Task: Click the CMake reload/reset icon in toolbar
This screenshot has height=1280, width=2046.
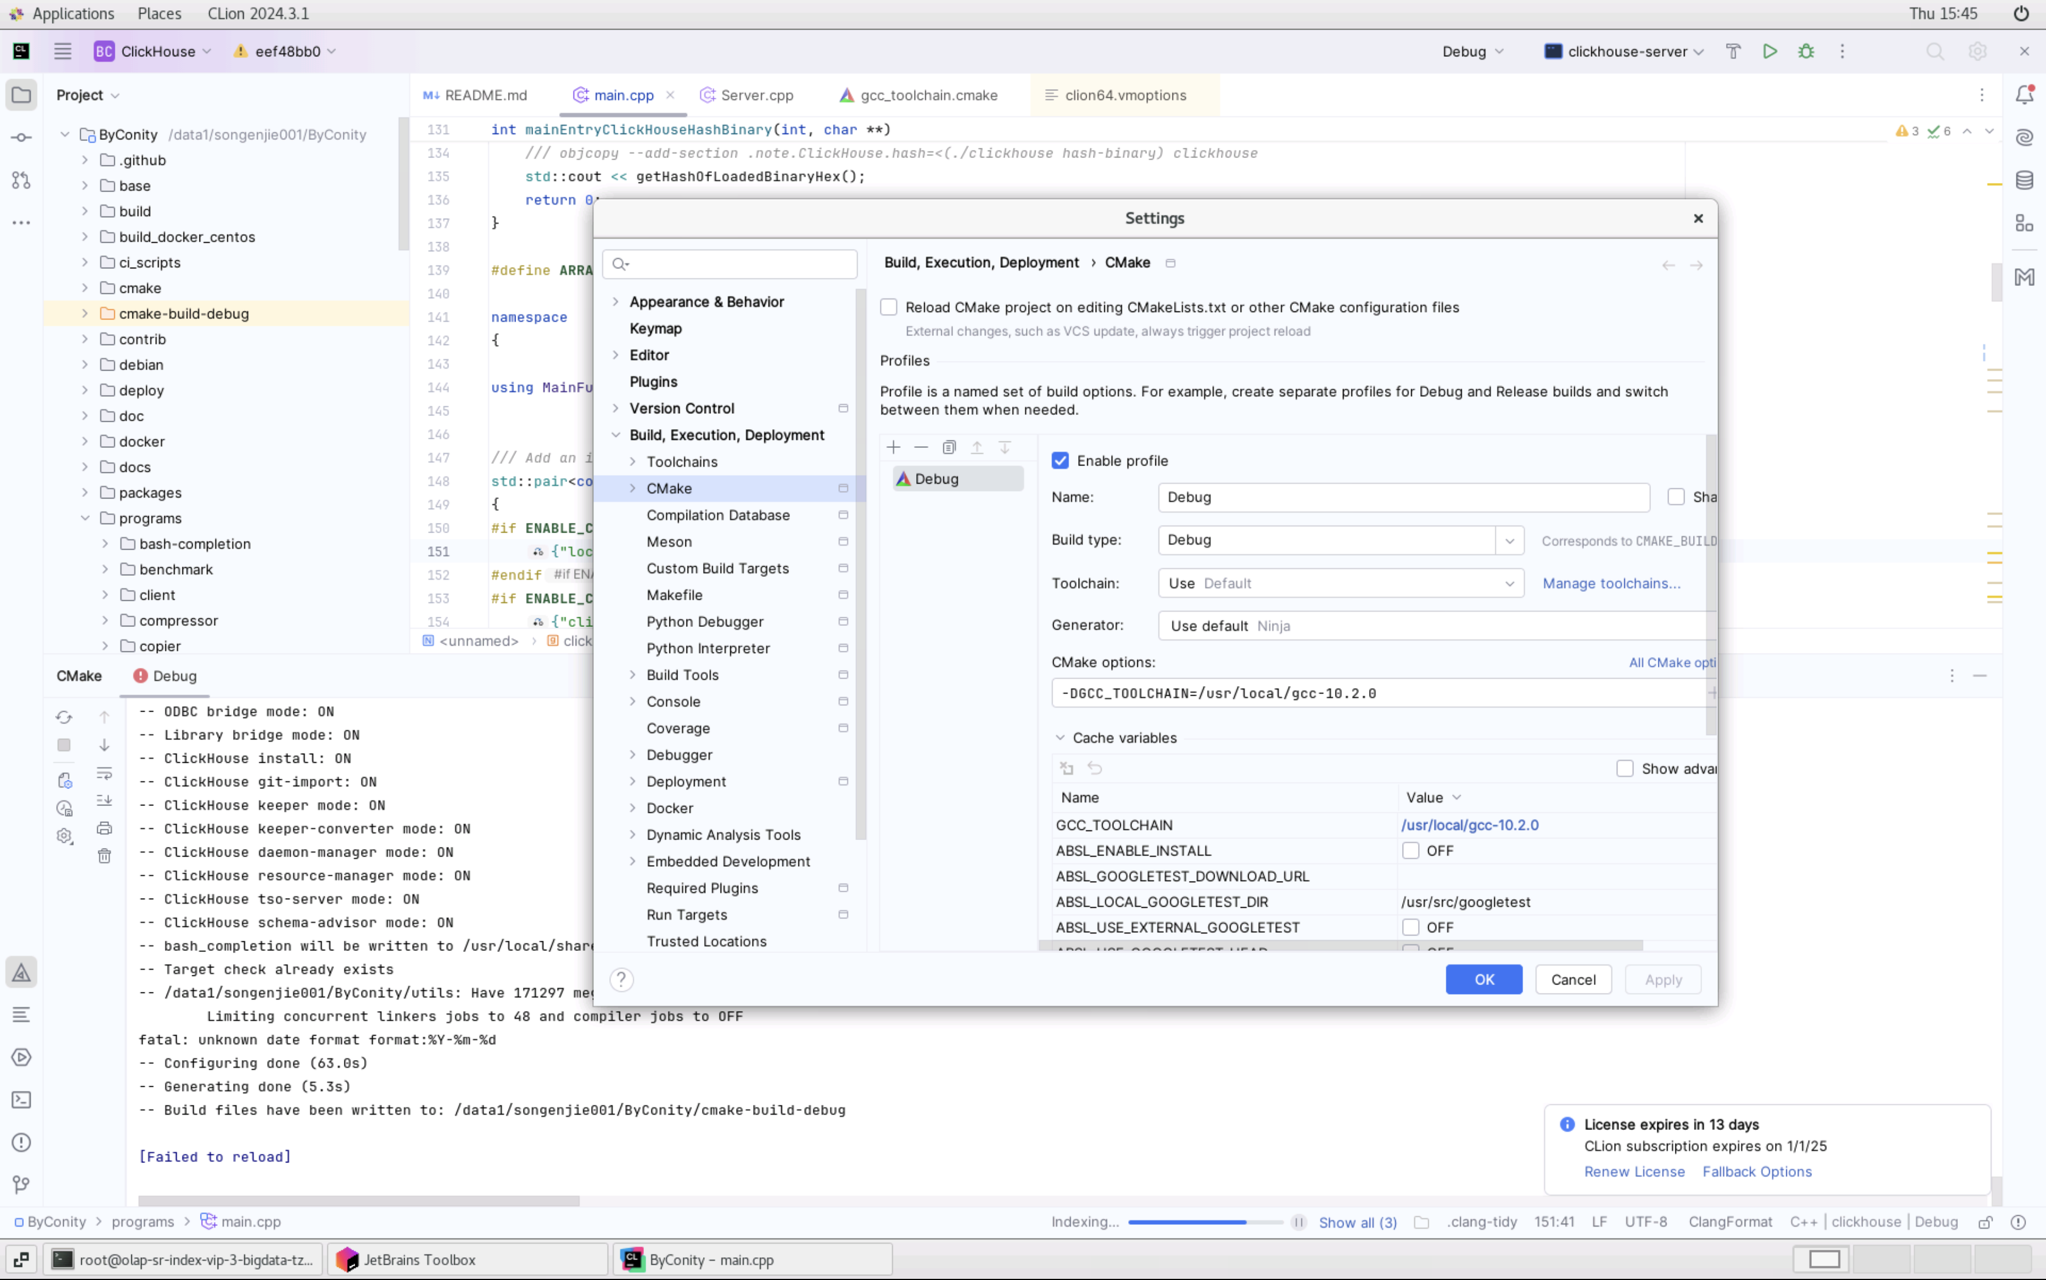Action: click(64, 715)
